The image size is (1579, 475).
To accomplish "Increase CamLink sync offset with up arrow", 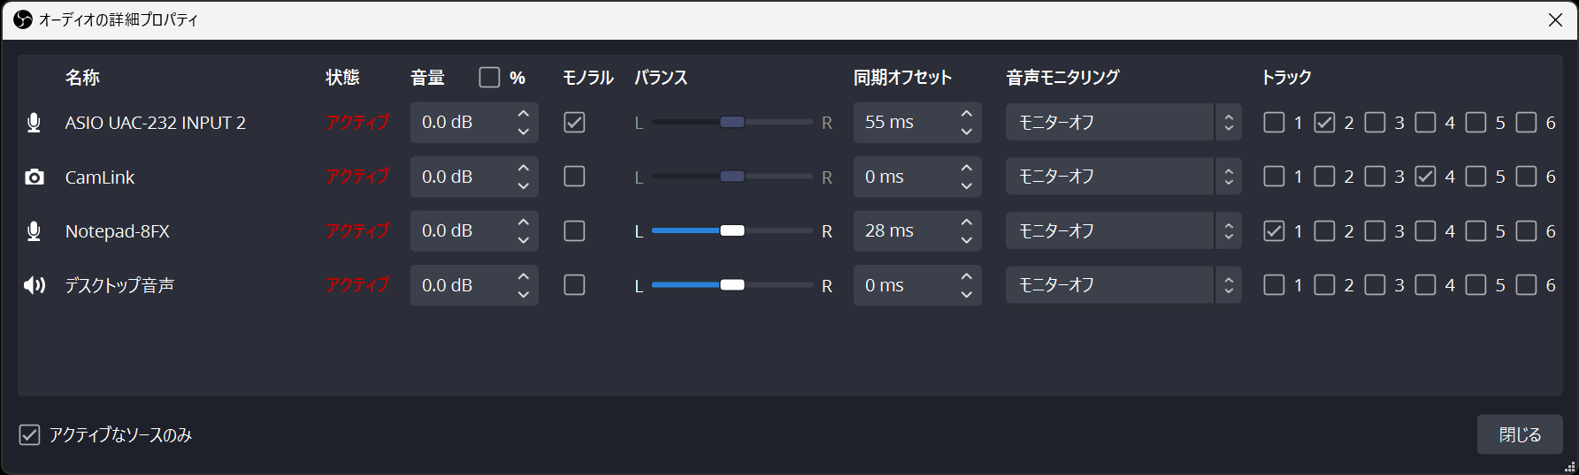I will pos(966,168).
